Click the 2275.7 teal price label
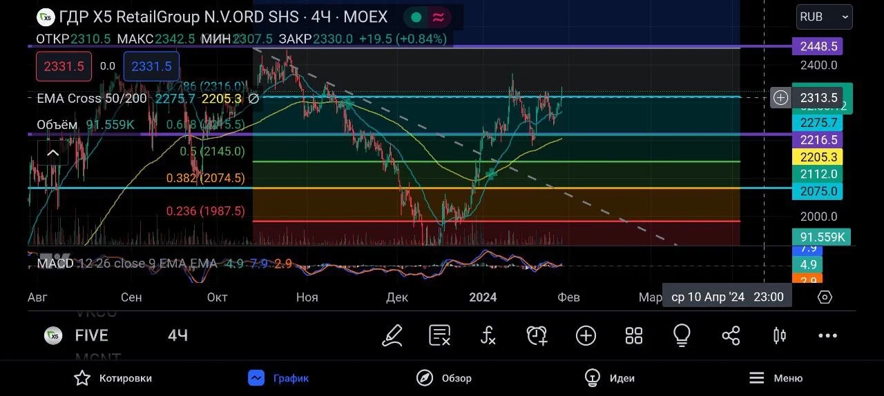This screenshot has height=396, width=884. click(818, 123)
